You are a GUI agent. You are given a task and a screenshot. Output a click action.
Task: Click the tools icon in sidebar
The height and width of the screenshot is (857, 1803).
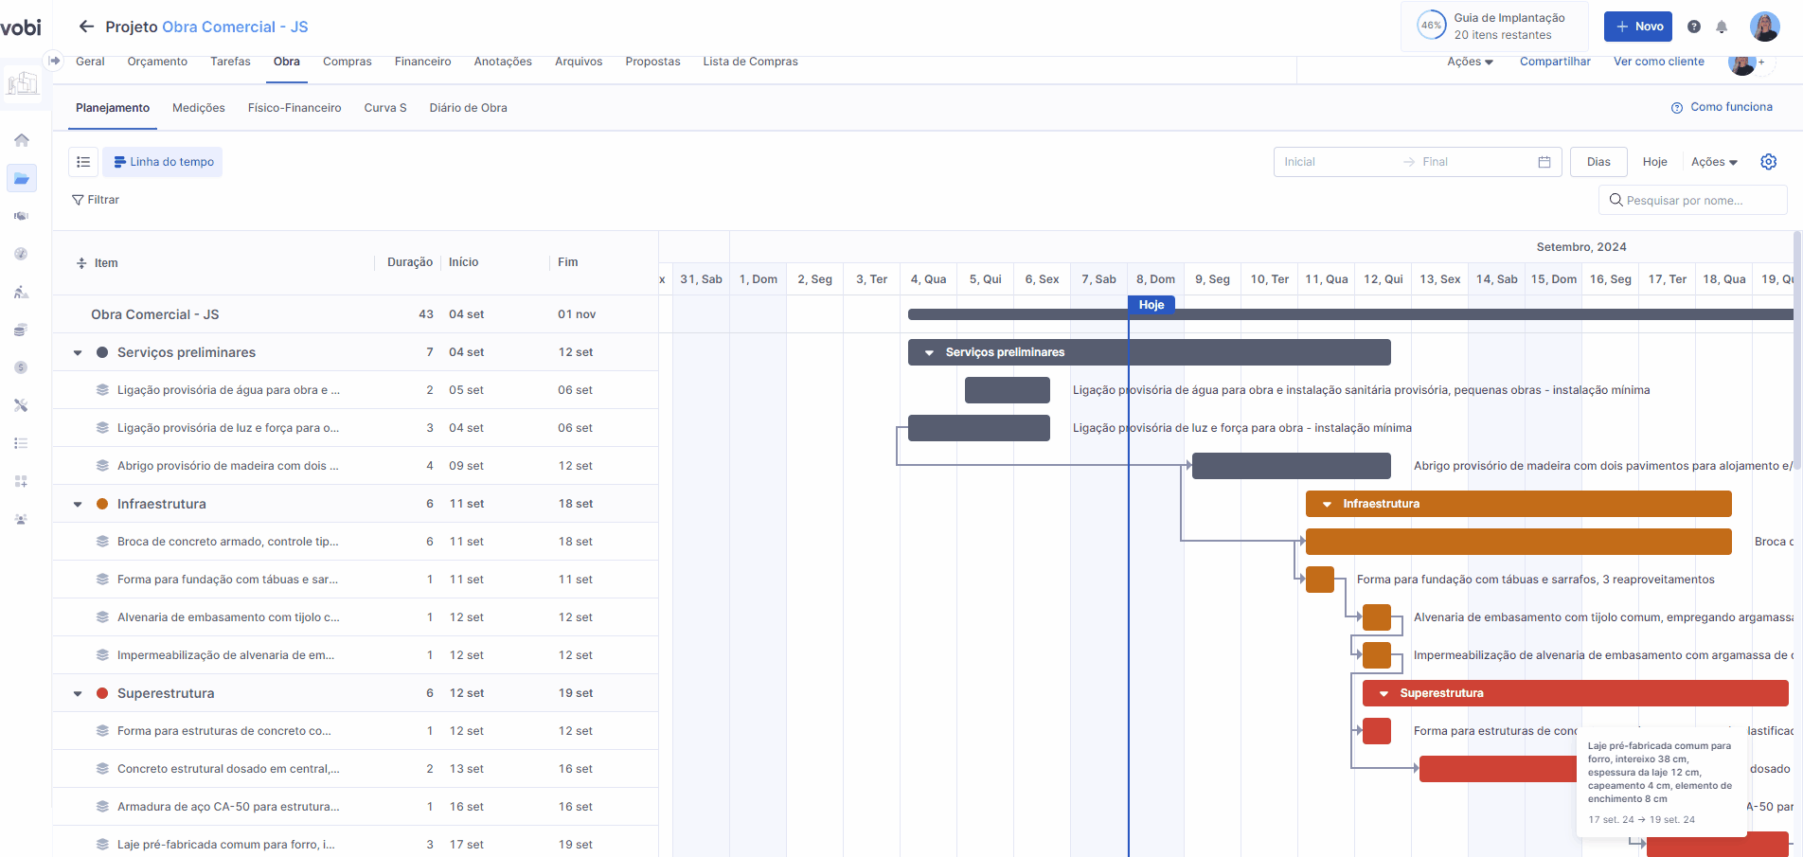22,405
